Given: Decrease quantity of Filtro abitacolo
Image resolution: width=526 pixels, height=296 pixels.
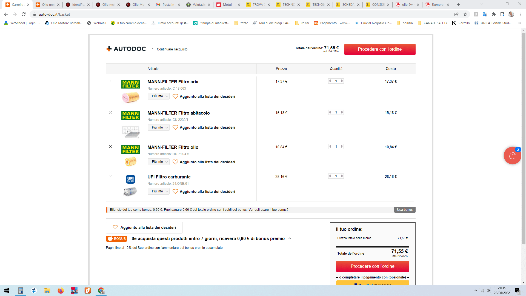Looking at the screenshot, I should tap(330, 112).
